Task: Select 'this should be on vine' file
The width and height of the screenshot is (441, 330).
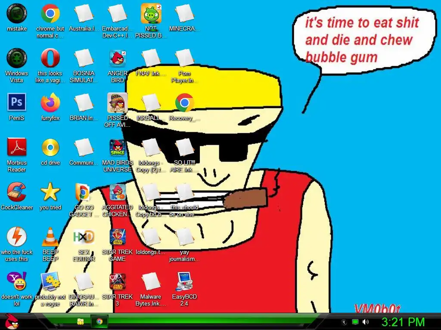Action: pos(184,192)
